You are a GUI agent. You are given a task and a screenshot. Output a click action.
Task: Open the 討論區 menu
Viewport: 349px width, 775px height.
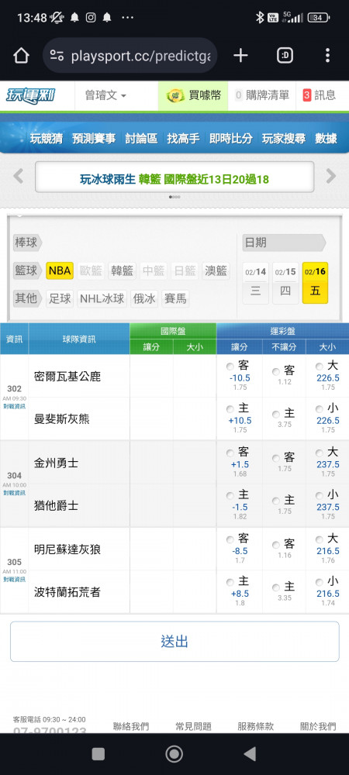coord(141,139)
